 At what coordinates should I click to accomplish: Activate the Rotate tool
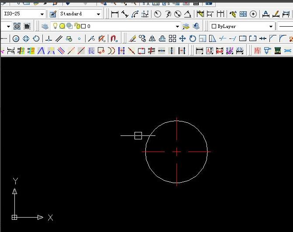click(193, 38)
